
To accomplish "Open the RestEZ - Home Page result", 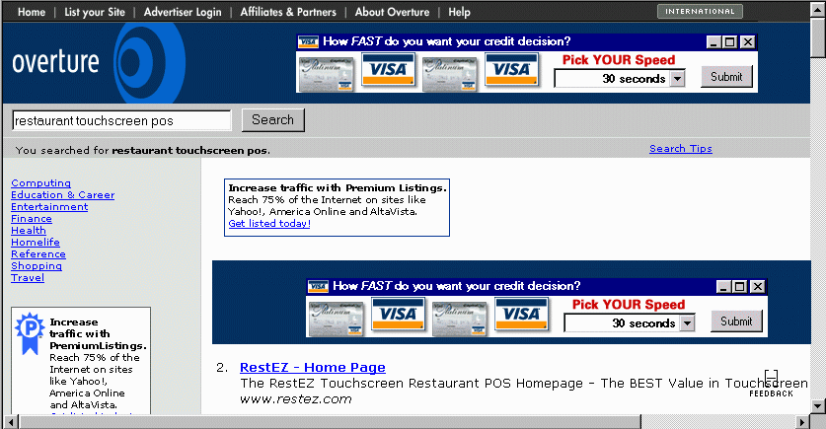I will click(x=313, y=368).
